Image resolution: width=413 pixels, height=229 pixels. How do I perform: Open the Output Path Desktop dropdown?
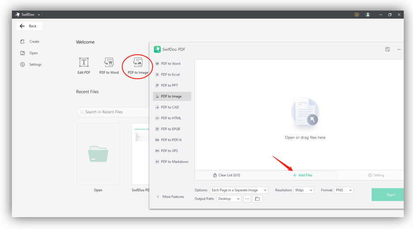[229, 199]
